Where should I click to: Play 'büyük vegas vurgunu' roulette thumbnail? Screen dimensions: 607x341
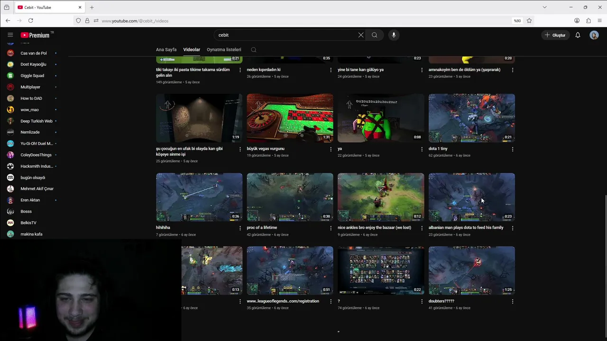(290, 118)
